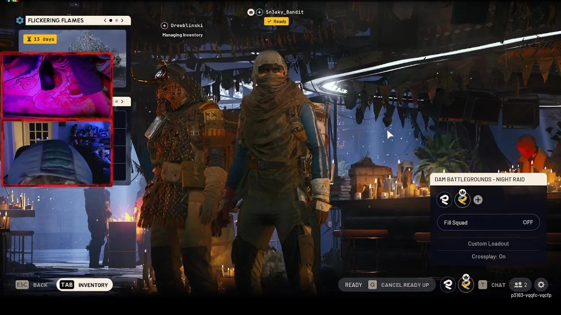Click plus icon beside Sn3aky_Bandit

259,12
